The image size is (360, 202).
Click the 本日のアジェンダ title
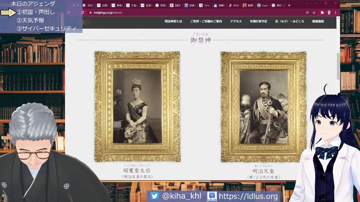33,4
